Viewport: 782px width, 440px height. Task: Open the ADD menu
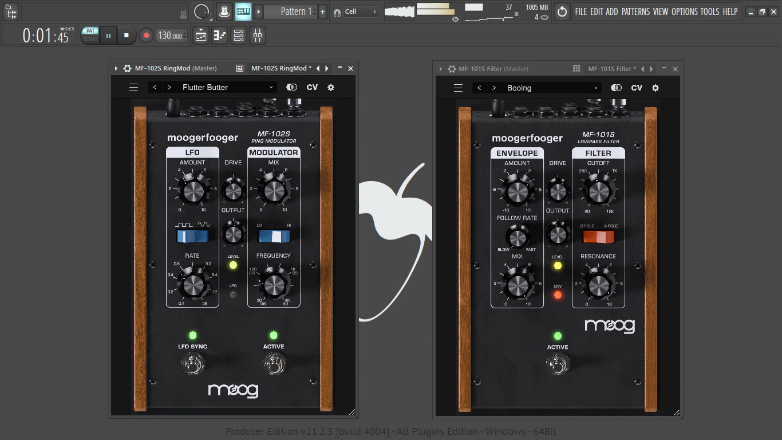(x=612, y=11)
